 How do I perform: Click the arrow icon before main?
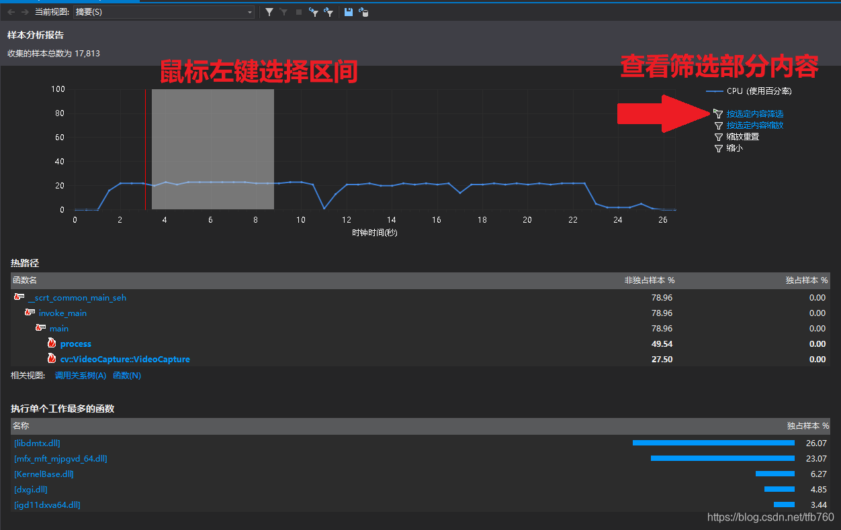[x=40, y=328]
